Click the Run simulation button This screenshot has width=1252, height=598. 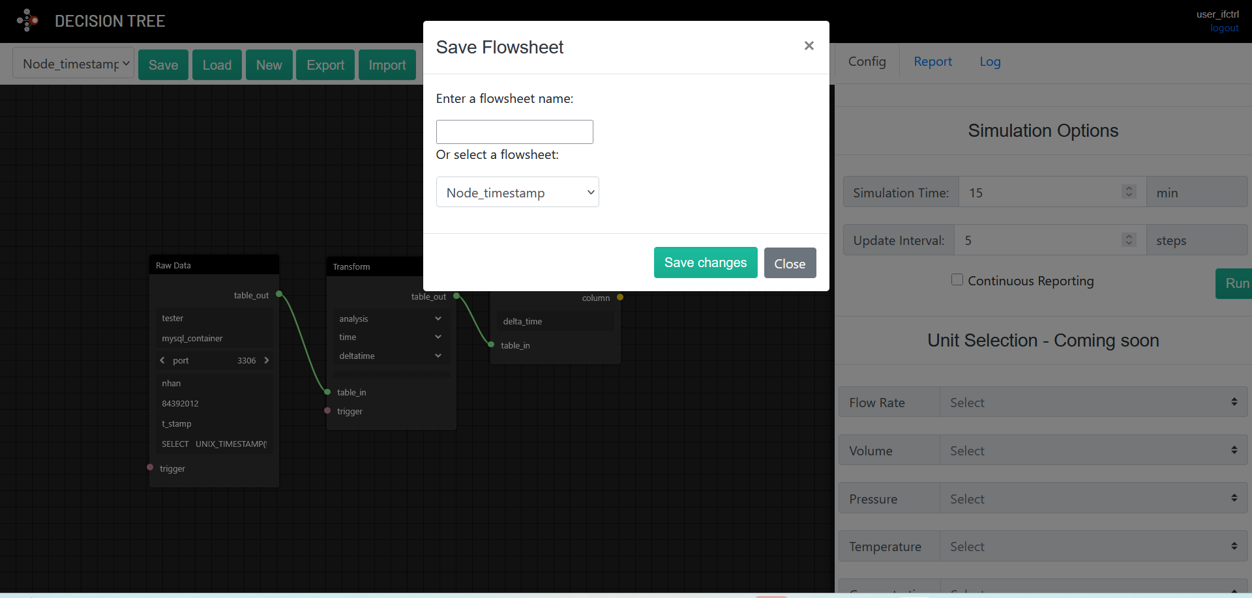click(x=1235, y=283)
